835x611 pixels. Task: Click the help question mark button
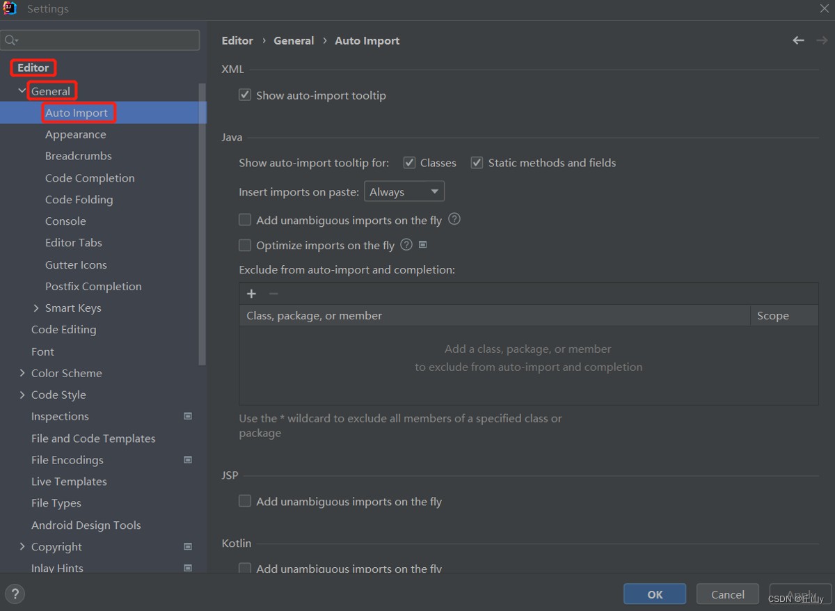coord(15,594)
